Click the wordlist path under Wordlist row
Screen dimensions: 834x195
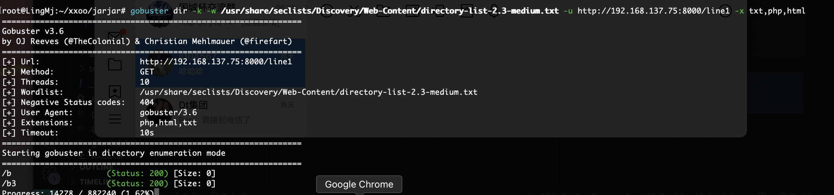pos(309,92)
